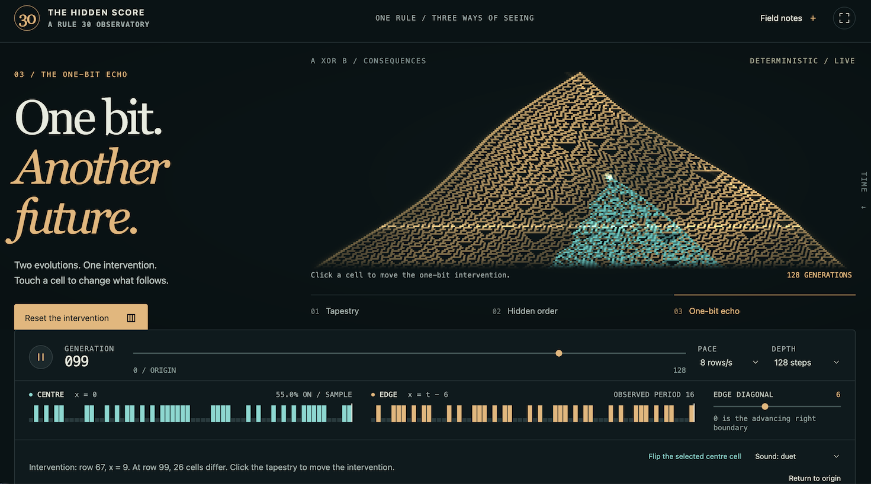Click Reset the intervention button
This screenshot has width=871, height=484.
click(x=81, y=317)
